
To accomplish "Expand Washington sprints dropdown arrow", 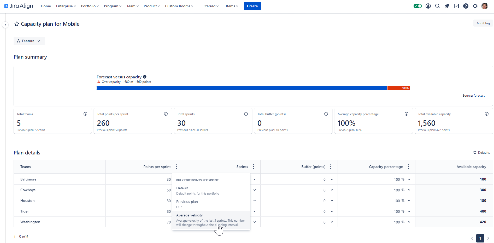I will 255,222.
